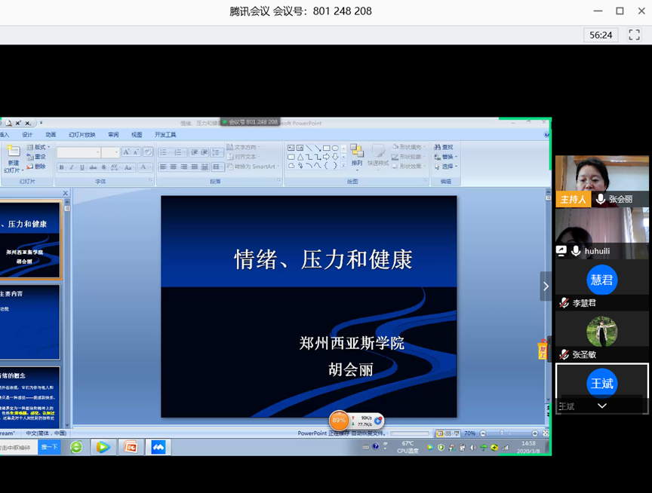The width and height of the screenshot is (652, 493).
Task: Click the Bold formatting icon in ribbon
Action: click(x=62, y=167)
